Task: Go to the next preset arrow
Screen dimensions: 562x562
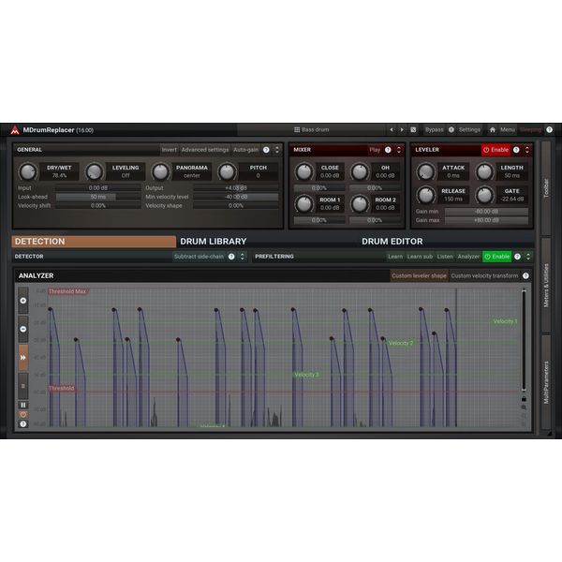Action: [402, 130]
